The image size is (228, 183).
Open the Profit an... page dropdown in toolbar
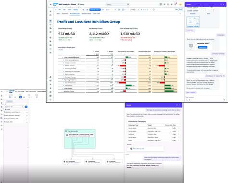pyautogui.click(x=135, y=10)
